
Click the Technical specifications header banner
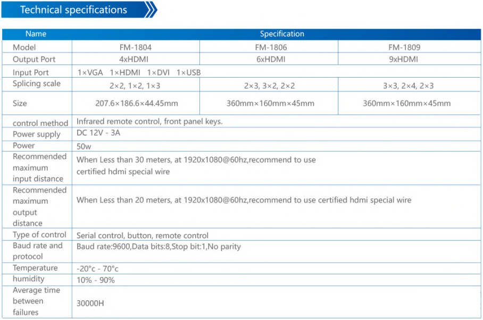[73, 10]
